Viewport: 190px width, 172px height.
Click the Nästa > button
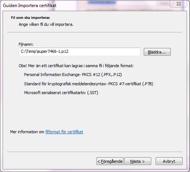click(x=138, y=161)
